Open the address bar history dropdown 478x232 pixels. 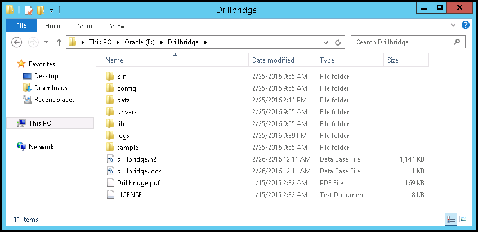click(326, 42)
